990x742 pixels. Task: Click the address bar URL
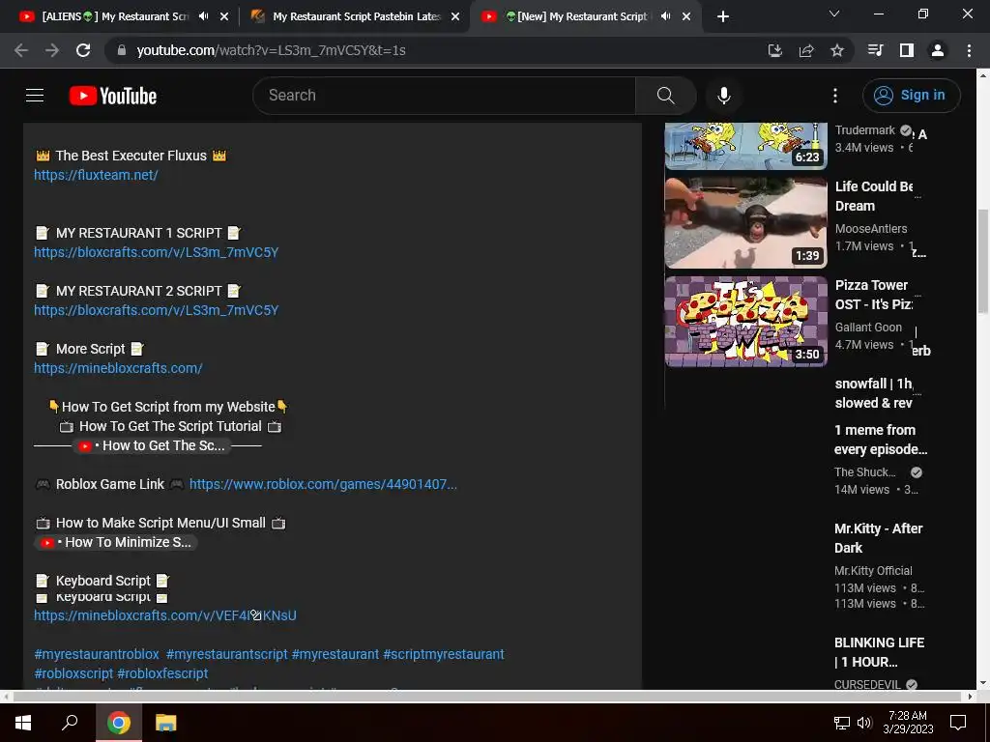(272, 50)
